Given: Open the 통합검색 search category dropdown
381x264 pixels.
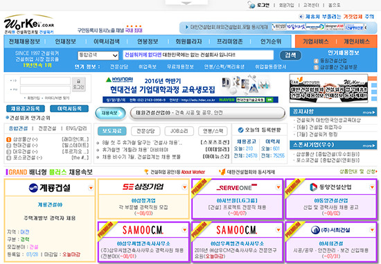Looking at the screenshot, I should click(98, 55).
